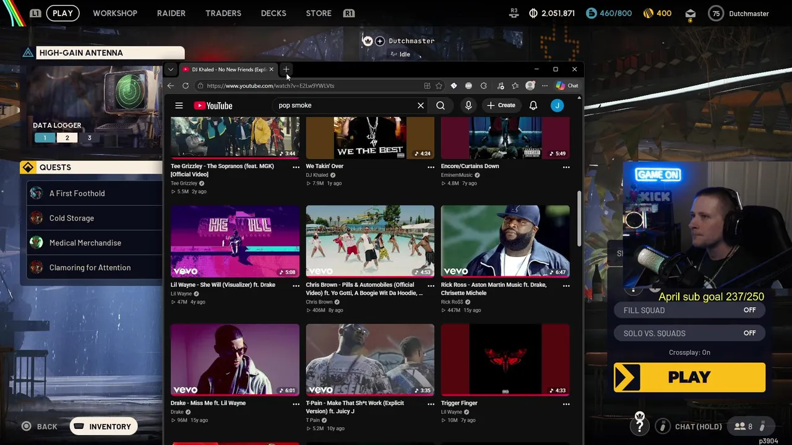Open options for Aston Martin Music video
Screen dimensions: 792x445
[566, 286]
